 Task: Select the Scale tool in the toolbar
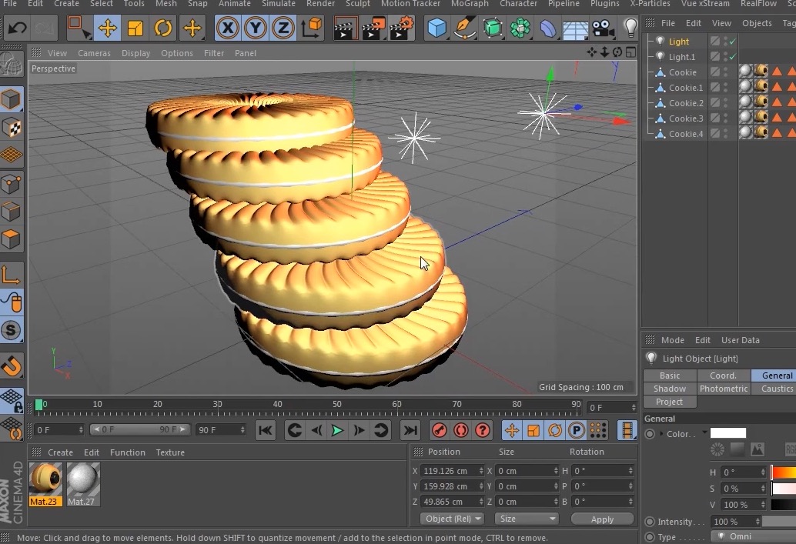tap(135, 28)
